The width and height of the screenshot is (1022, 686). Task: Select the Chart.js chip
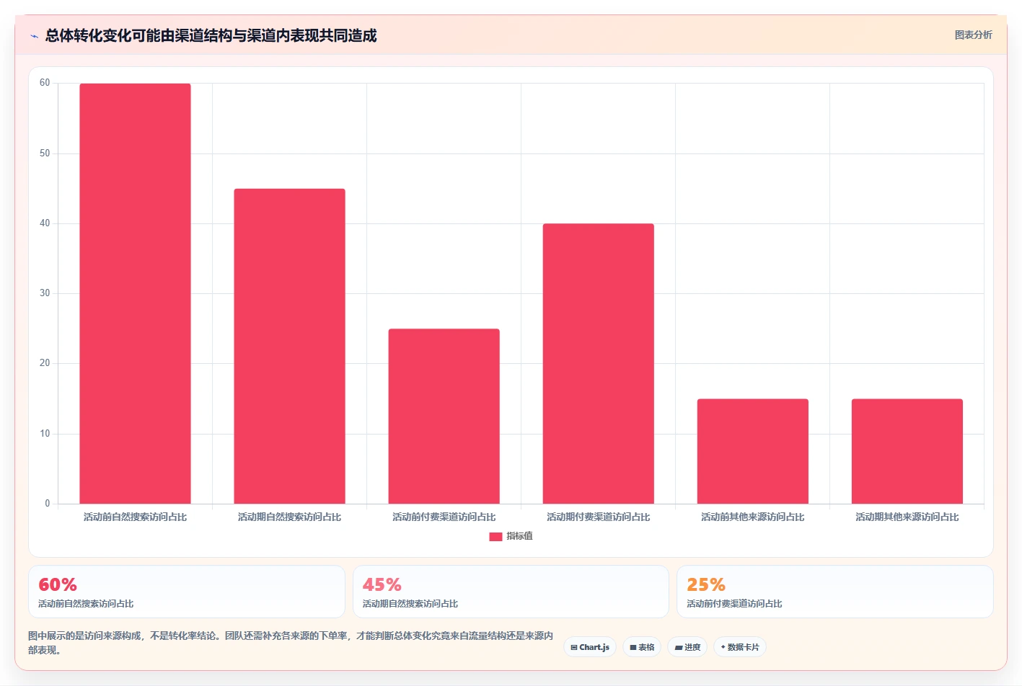click(590, 647)
